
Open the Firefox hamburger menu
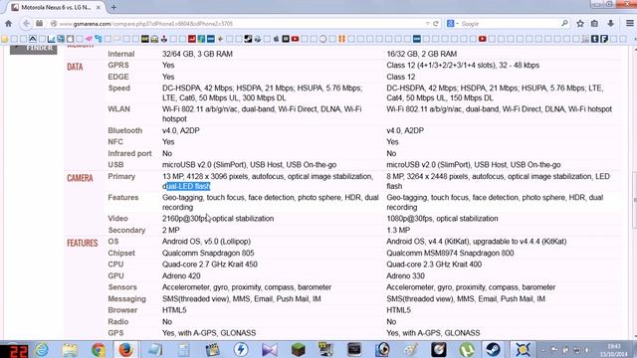[630, 24]
